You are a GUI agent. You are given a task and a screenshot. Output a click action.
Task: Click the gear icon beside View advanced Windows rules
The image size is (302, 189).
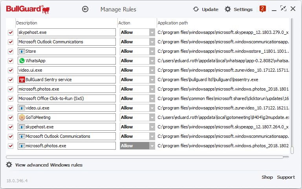(x=9, y=165)
